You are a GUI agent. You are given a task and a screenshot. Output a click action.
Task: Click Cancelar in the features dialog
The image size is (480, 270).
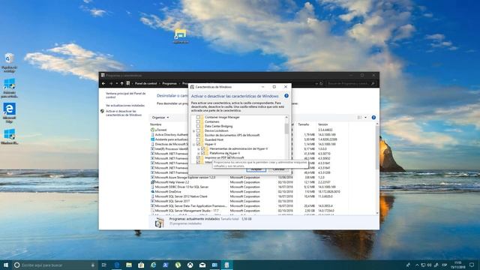point(278,169)
